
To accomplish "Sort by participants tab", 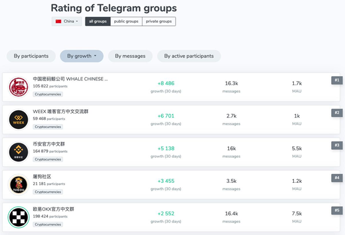I will (x=31, y=56).
